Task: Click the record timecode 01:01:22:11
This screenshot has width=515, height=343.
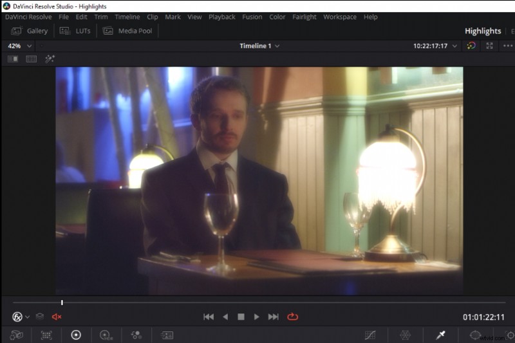Action: [x=483, y=317]
